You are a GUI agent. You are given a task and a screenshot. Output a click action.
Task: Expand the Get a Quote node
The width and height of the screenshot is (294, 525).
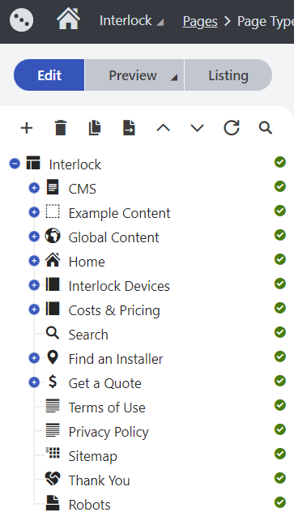pos(34,382)
